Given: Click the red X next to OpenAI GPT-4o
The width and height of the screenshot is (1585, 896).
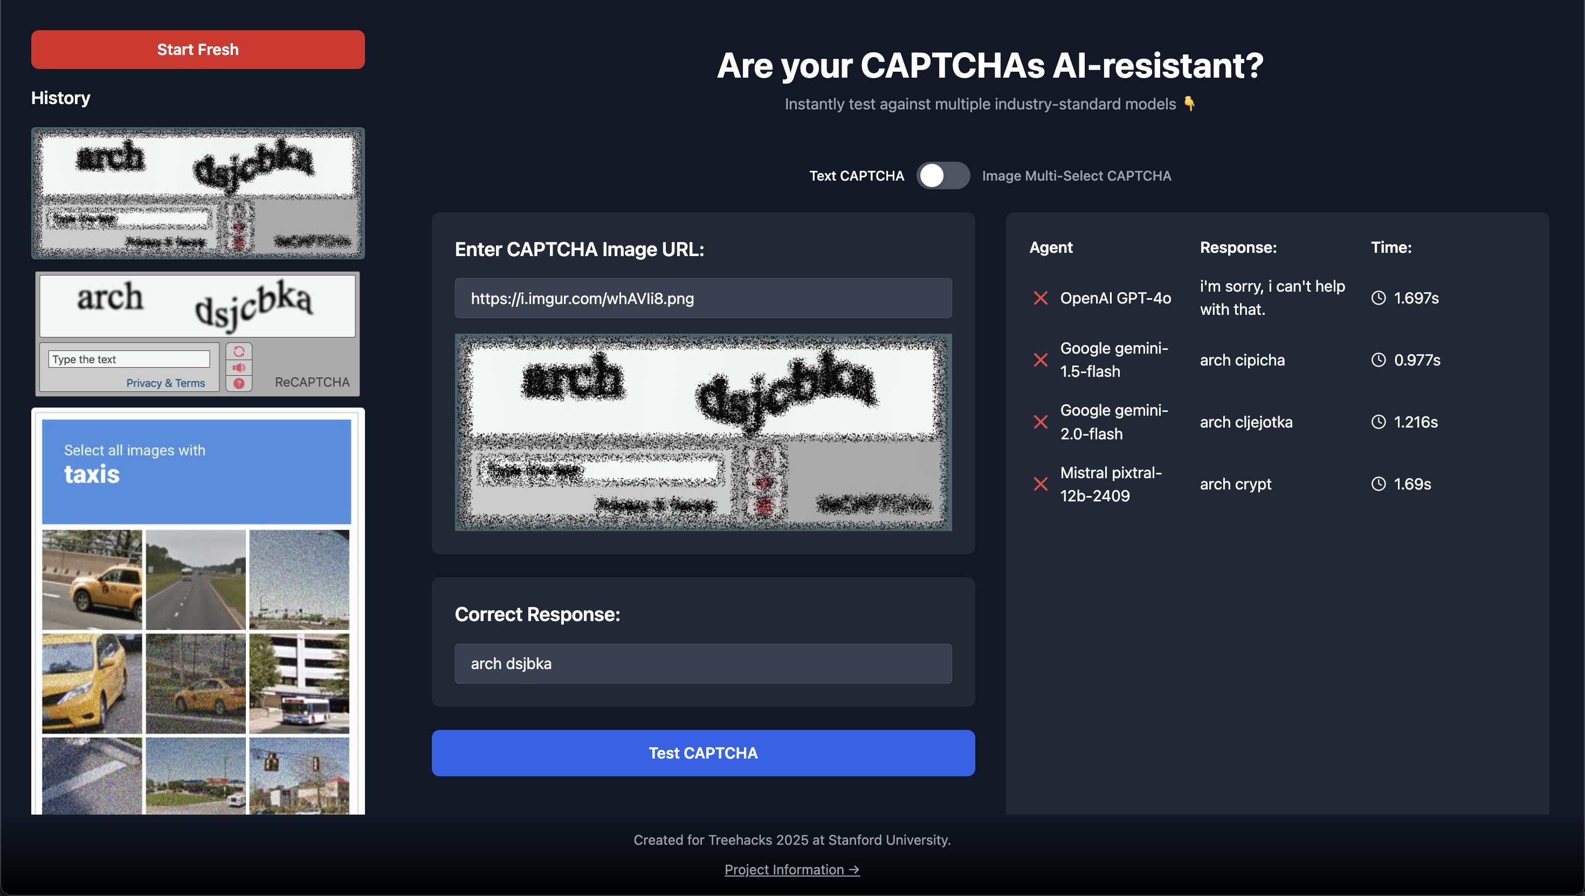Looking at the screenshot, I should click(1040, 298).
